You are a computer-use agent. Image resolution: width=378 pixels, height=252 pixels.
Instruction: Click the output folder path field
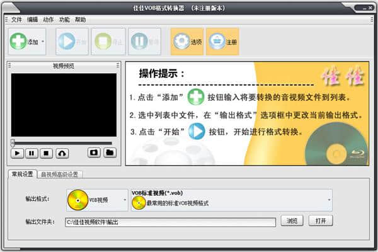(170, 222)
